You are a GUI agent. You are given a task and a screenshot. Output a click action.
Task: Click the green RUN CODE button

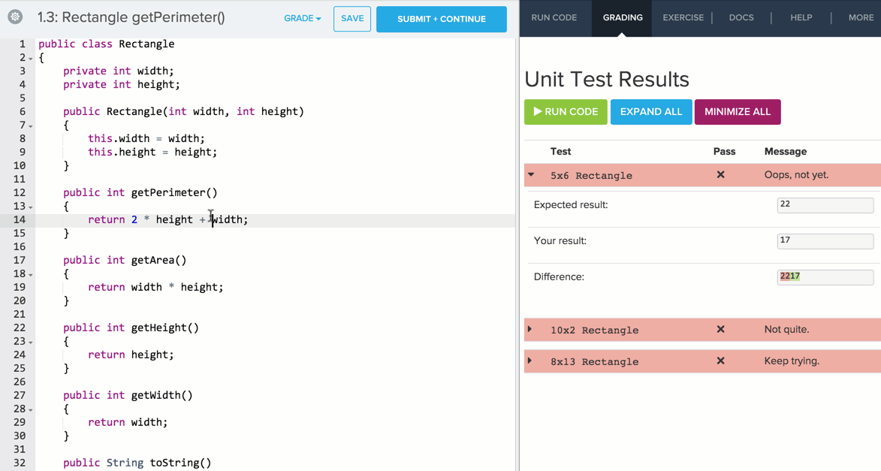566,112
